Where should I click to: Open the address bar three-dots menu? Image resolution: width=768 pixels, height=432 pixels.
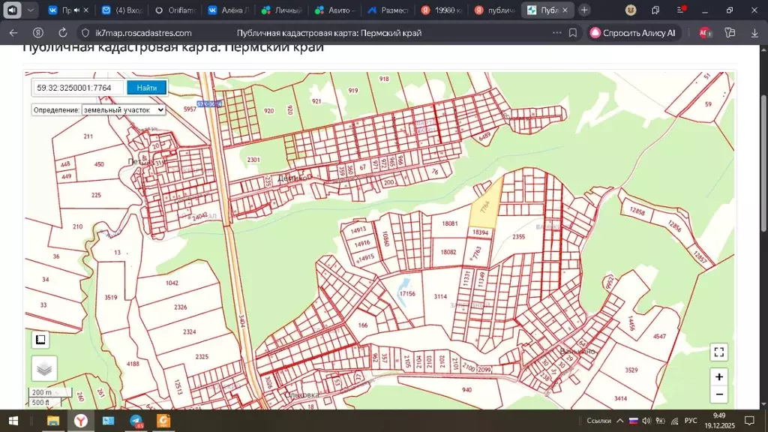pos(556,33)
